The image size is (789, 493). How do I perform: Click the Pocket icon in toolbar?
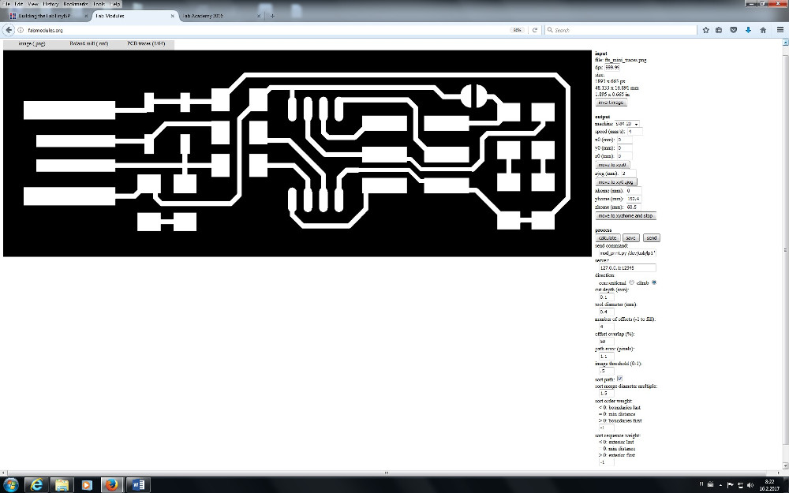coord(734,30)
